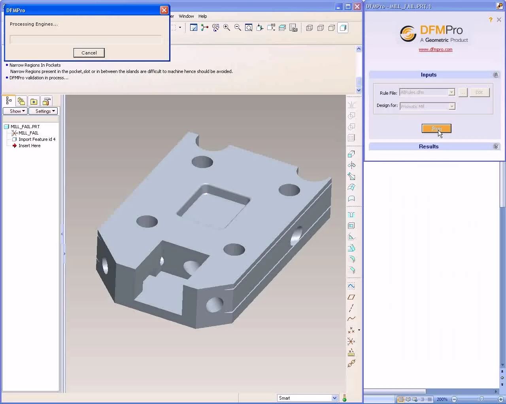
Task: Select the Datum Plane tool
Action: (351, 297)
